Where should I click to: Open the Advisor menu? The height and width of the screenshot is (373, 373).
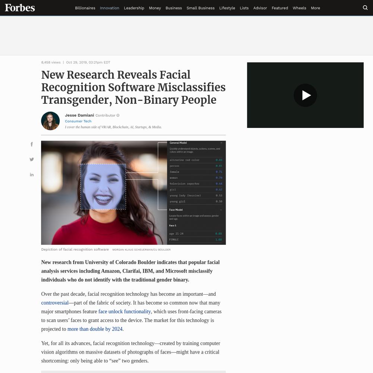click(260, 8)
